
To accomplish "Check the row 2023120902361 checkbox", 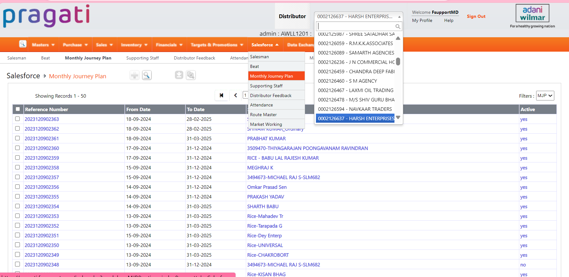I will click(18, 138).
